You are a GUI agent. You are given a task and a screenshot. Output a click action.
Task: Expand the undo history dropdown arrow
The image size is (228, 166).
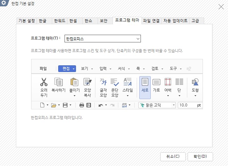click(x=106, y=105)
